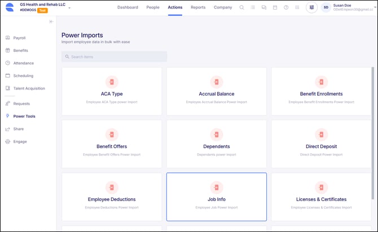Open the Job Info card
This screenshot has width=378, height=232.
[217, 197]
